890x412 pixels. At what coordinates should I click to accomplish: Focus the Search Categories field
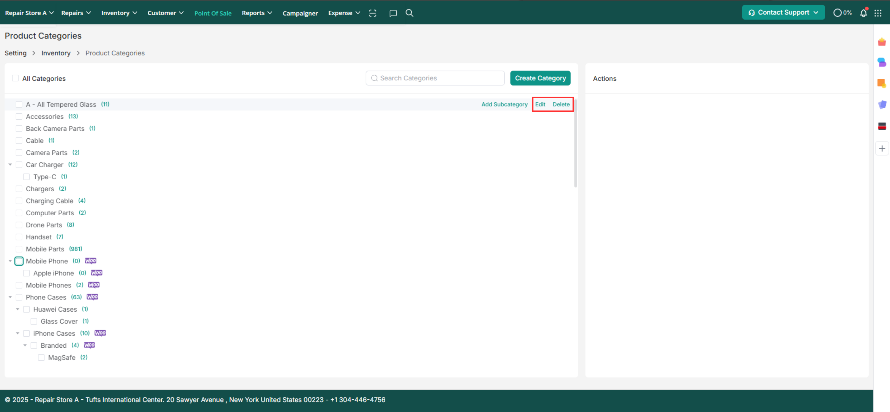click(435, 78)
